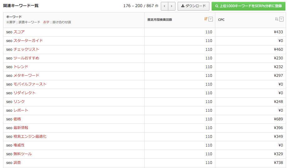Open the dropdown beside 想定月間検索回数 sort icon

coord(211,19)
